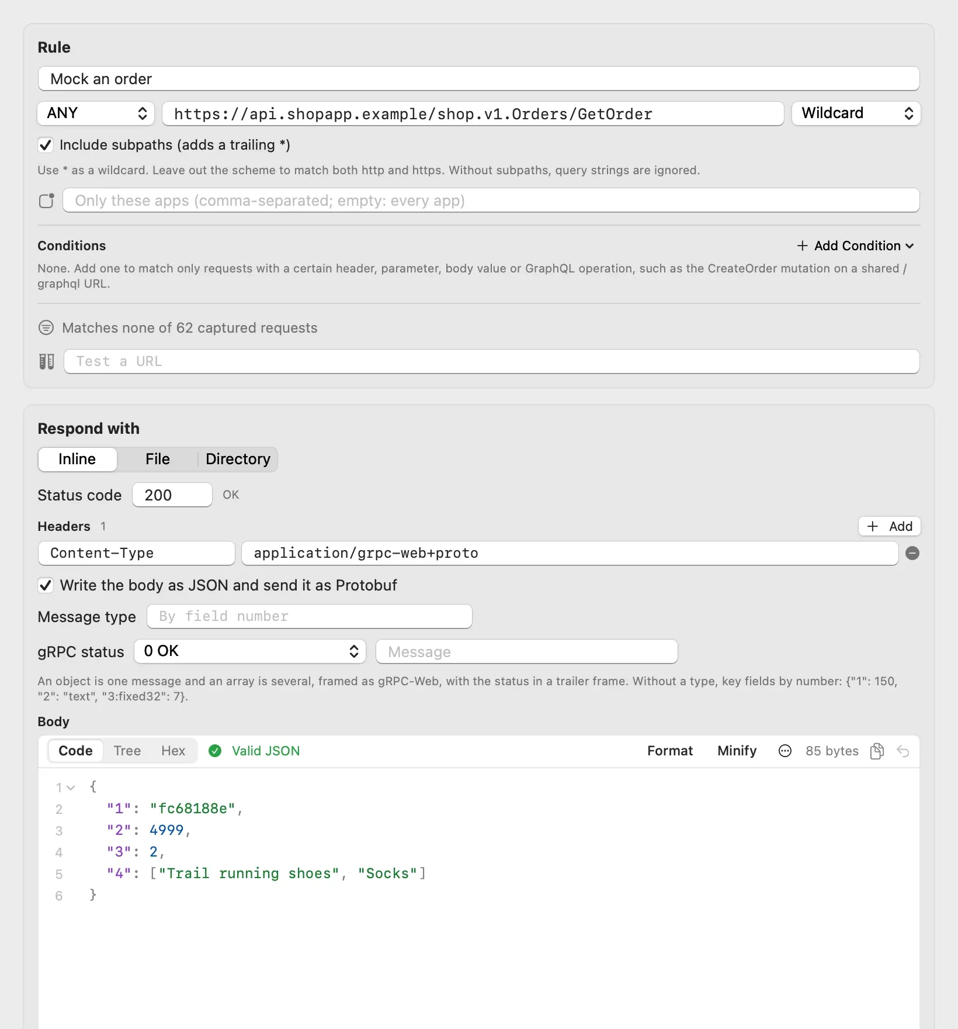Click the 85 bytes size label

tap(832, 751)
